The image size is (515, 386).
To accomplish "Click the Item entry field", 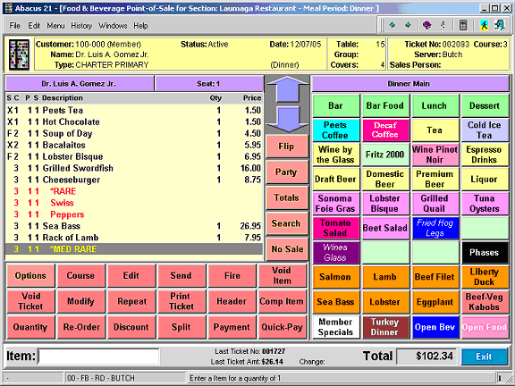I will (x=98, y=357).
